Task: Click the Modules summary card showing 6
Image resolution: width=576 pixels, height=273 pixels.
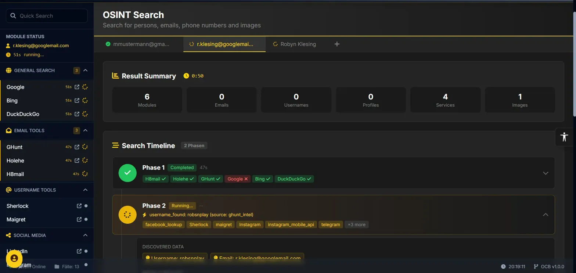Action: [147, 100]
